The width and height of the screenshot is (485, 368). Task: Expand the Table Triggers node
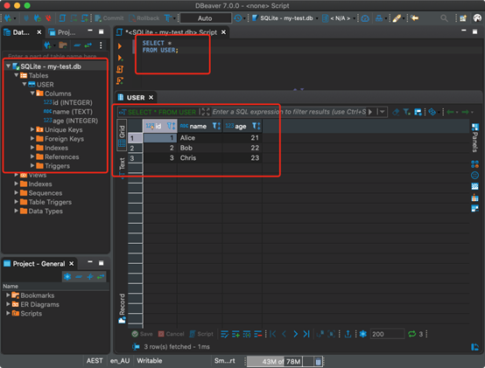16,202
